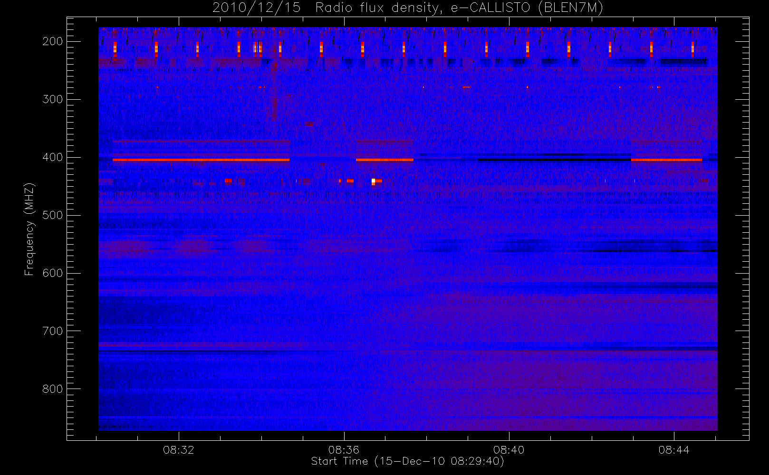Click the bright white burst near 440 MHz
This screenshot has width=769, height=475.
[x=374, y=181]
